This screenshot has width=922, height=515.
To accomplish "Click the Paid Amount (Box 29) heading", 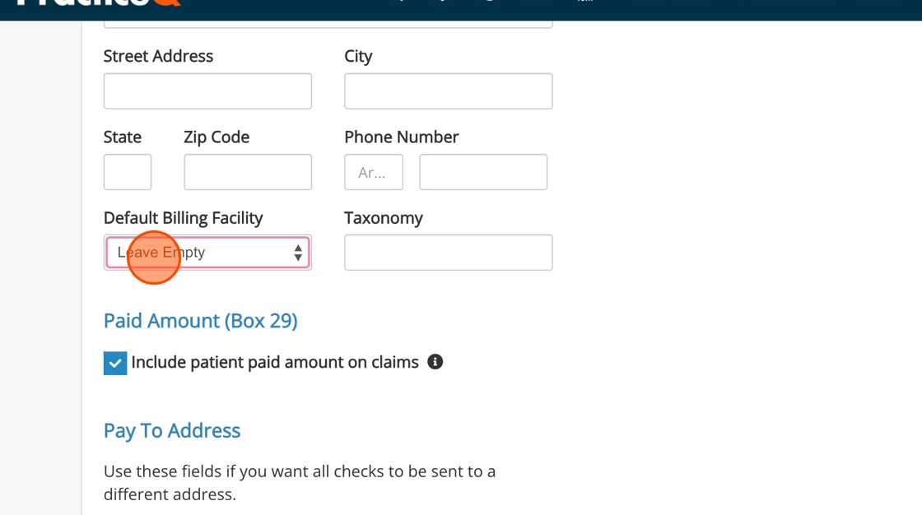I will point(200,321).
